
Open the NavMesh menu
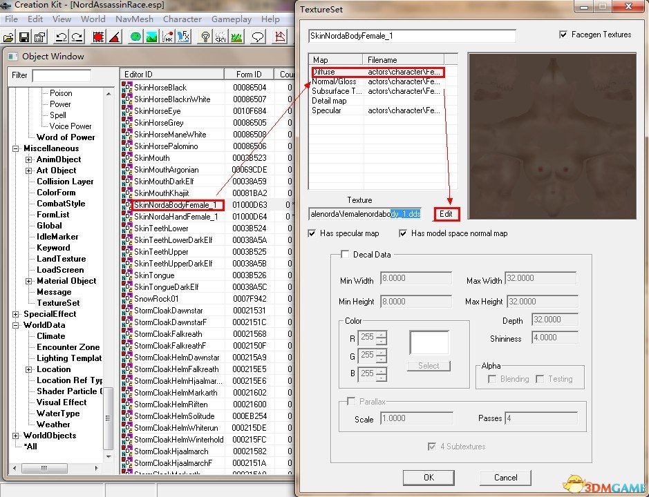coord(135,19)
